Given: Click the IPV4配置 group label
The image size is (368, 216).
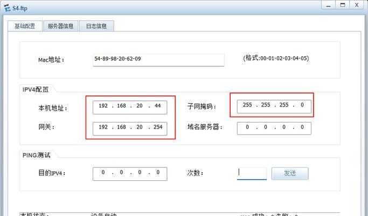Looking at the screenshot, I should coord(36,90).
